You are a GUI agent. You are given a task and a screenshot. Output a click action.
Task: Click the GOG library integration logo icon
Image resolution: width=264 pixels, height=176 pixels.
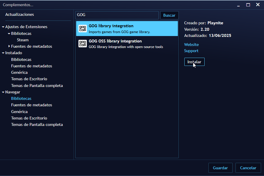tap(83, 28)
